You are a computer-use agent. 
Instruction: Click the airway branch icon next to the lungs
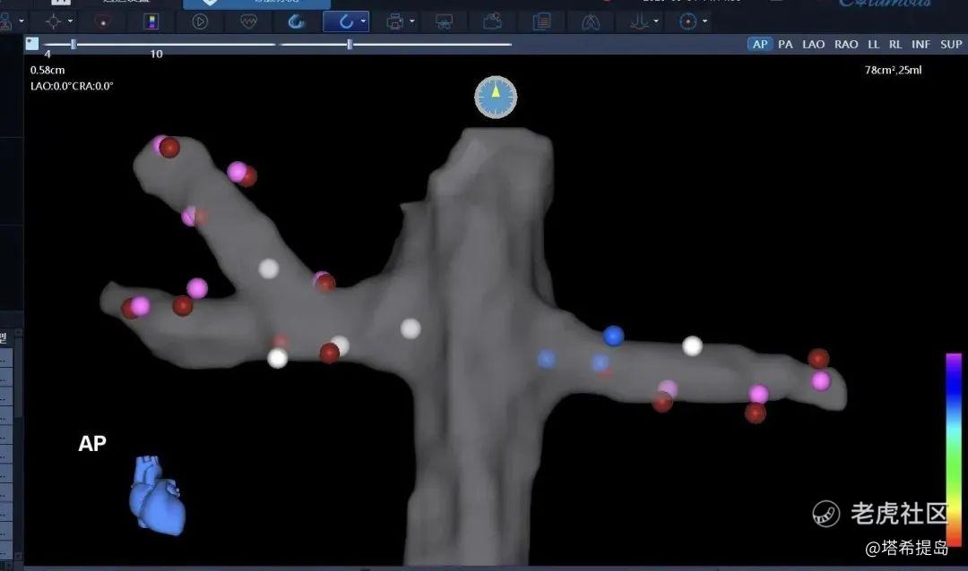pos(639,21)
